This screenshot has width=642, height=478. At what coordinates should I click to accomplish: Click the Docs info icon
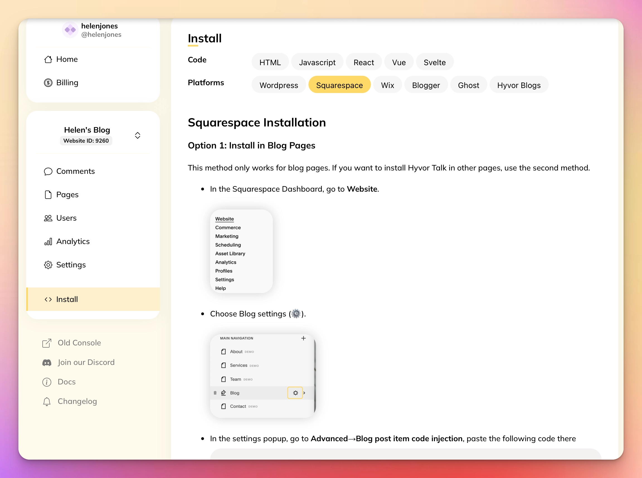click(47, 382)
